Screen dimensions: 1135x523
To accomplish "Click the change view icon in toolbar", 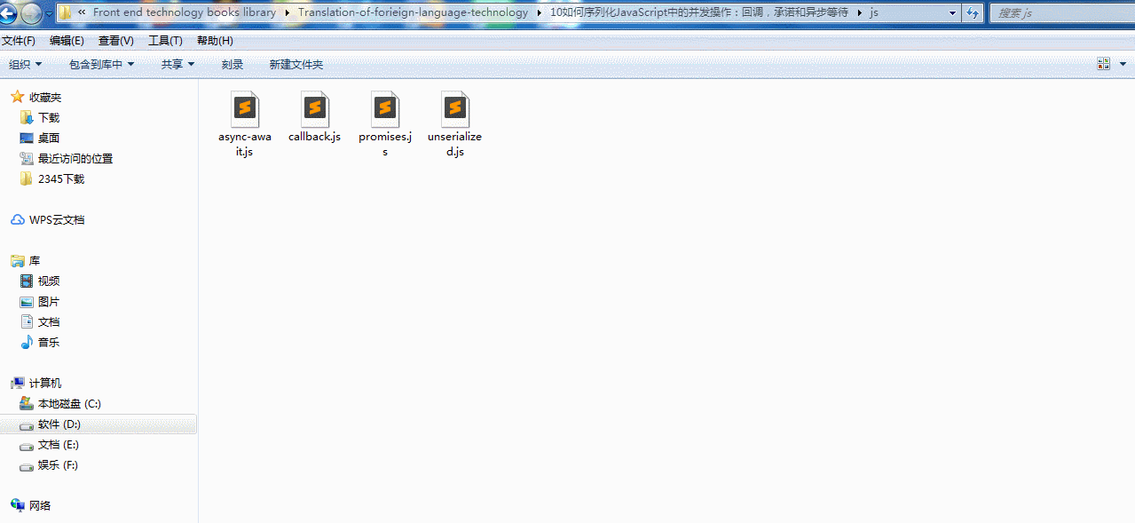I will [1104, 64].
